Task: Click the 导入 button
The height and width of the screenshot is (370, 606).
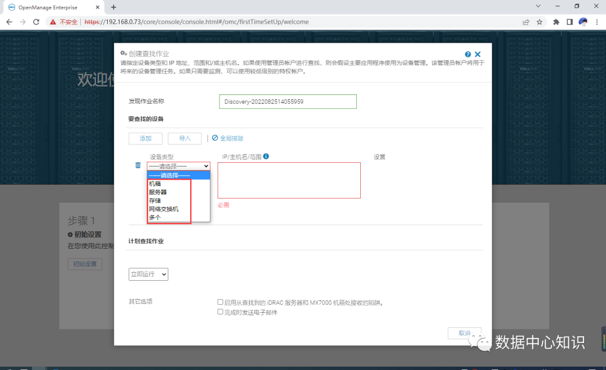Action: pos(185,139)
